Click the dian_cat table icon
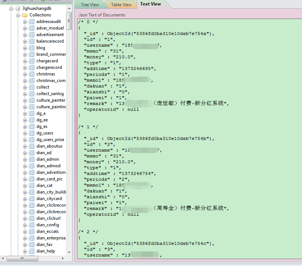Screen dimensions: 302x266 tap(32, 185)
